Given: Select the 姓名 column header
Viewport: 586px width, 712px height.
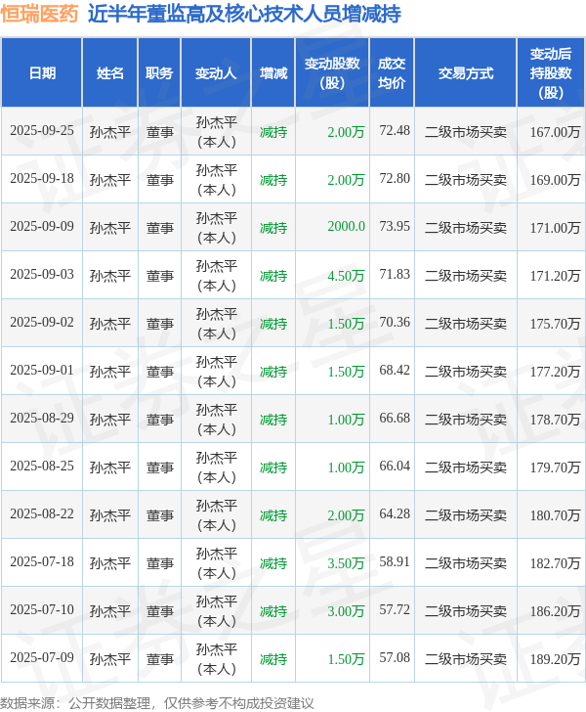Looking at the screenshot, I should [x=109, y=73].
